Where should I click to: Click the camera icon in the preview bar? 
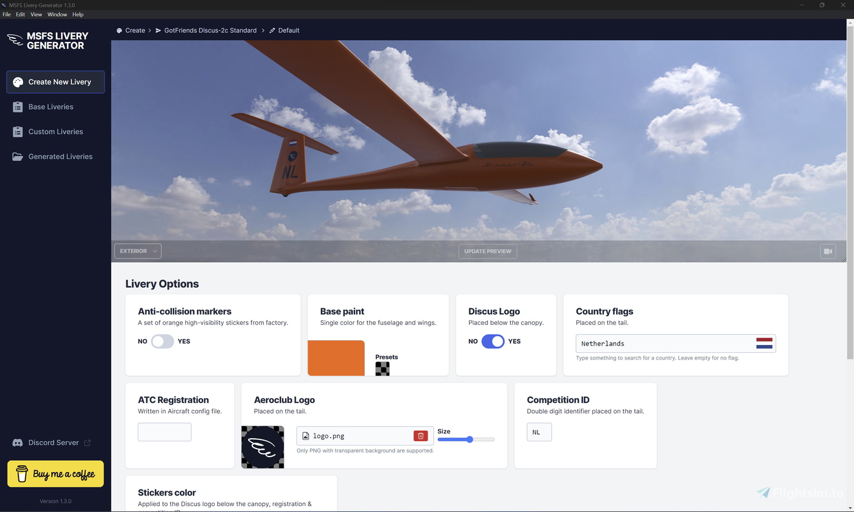tap(828, 251)
